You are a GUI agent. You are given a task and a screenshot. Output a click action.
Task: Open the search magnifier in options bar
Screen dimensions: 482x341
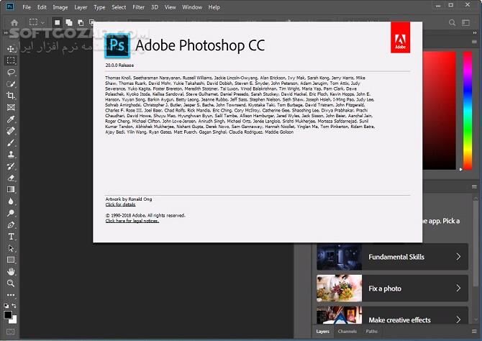coord(452,22)
